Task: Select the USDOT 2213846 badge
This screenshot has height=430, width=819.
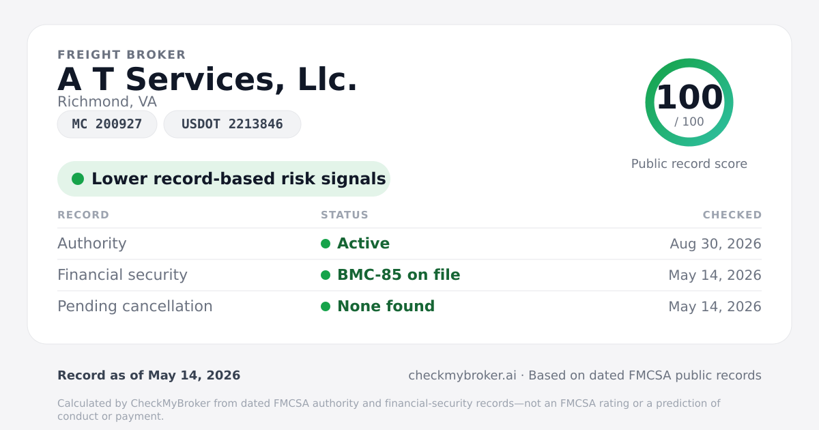Action: pyautogui.click(x=232, y=124)
